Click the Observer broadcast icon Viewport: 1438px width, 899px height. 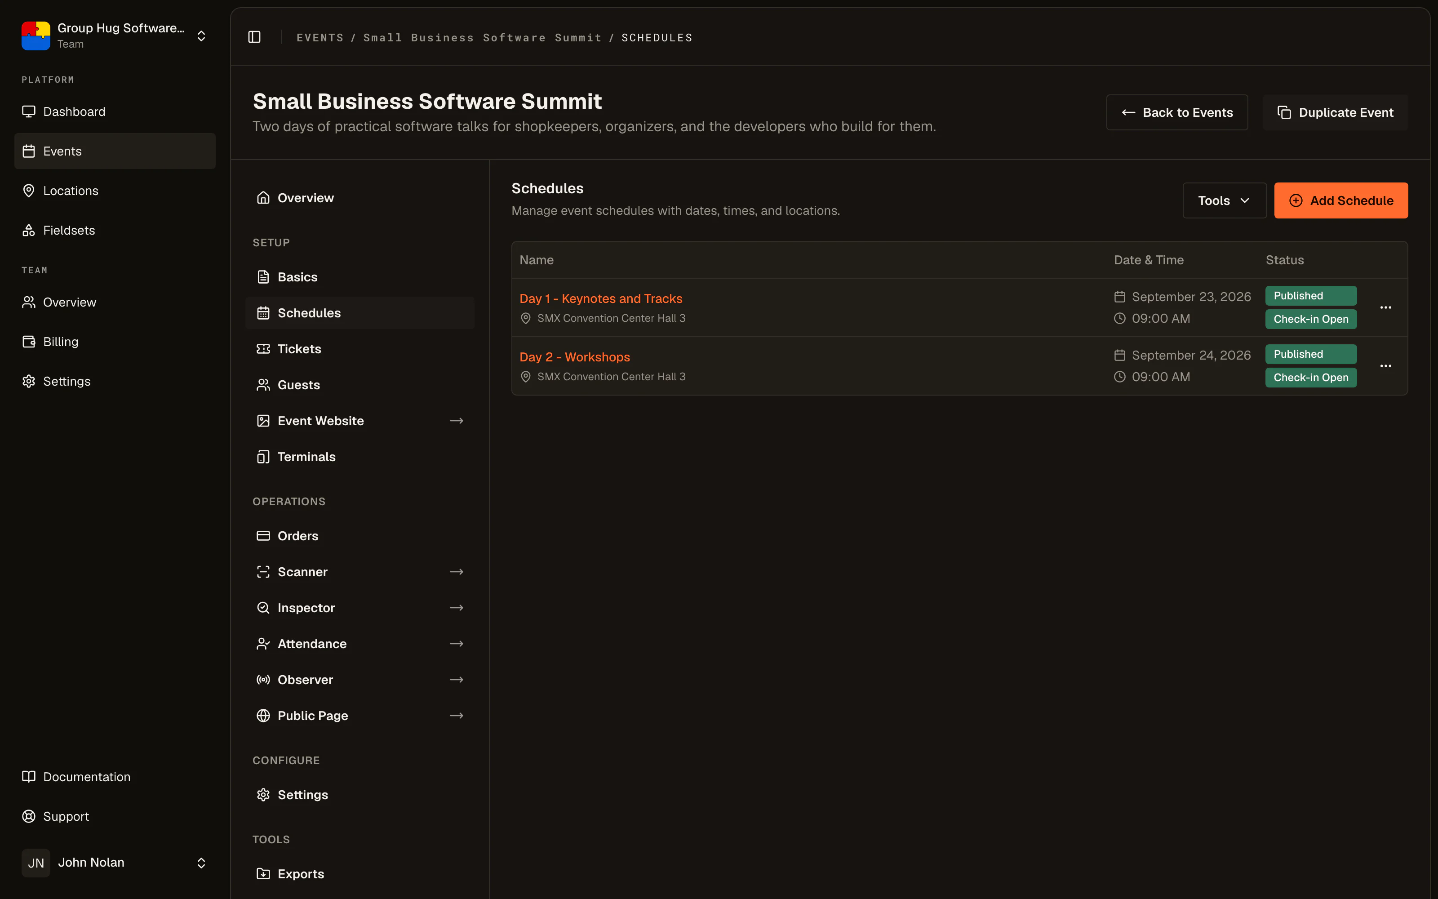click(263, 680)
